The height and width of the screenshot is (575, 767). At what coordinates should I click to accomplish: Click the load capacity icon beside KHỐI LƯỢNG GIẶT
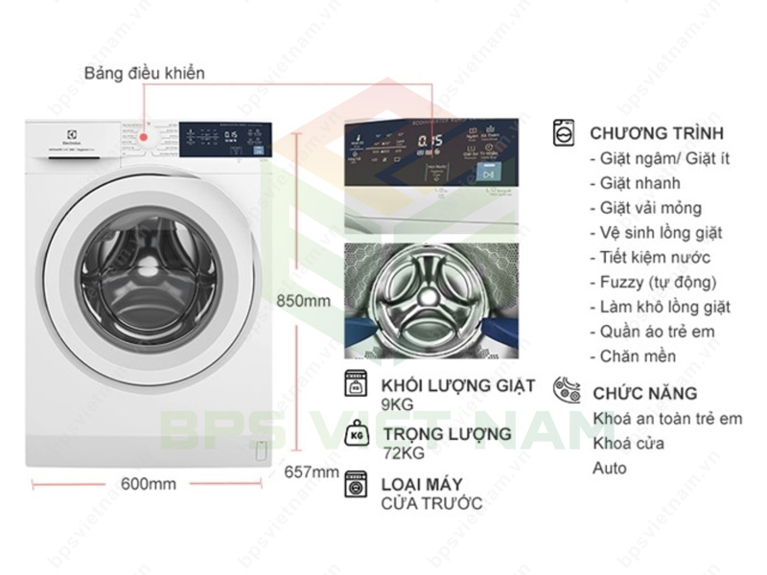356,383
